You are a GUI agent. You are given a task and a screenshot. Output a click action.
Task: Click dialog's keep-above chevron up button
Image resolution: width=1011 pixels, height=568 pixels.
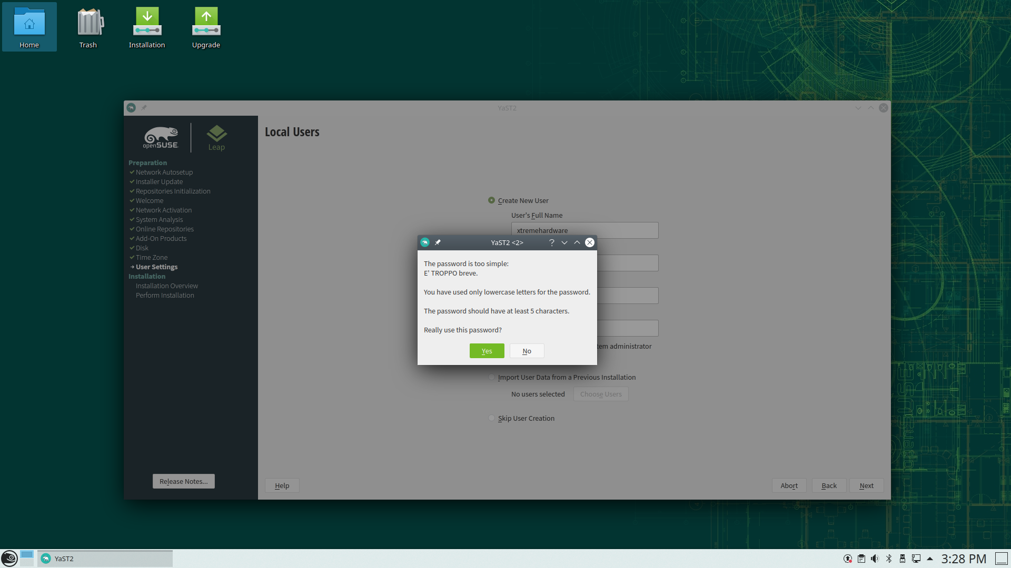coord(577,242)
